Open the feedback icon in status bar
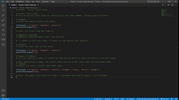The image size is (179, 100). pos(172,99)
